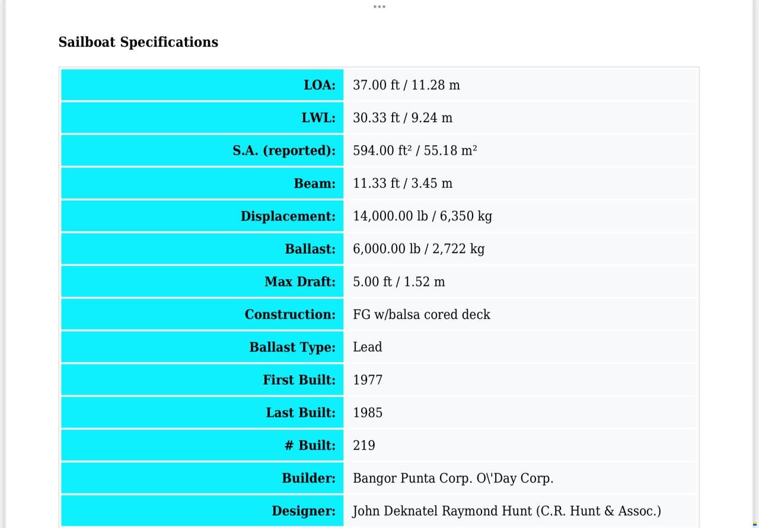Select the 594.00 ft² sail area value

[415, 150]
